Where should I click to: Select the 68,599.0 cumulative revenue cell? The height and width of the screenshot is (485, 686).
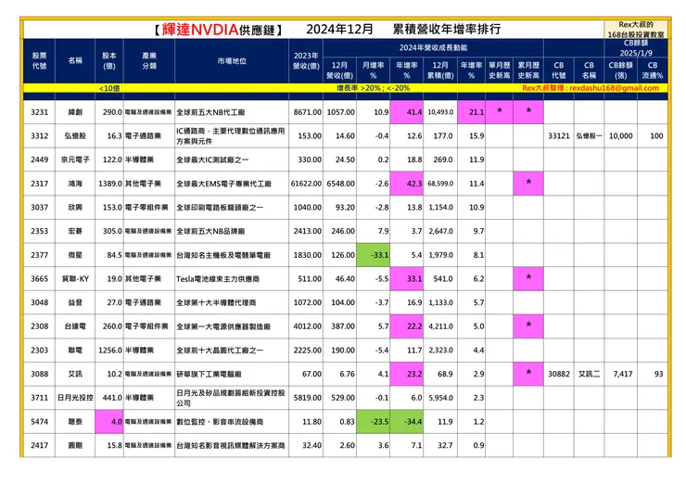(x=440, y=184)
